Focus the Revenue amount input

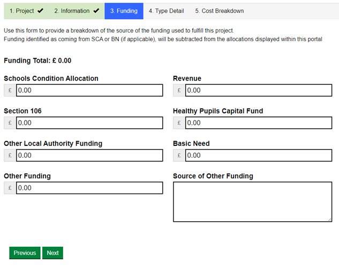pos(258,90)
